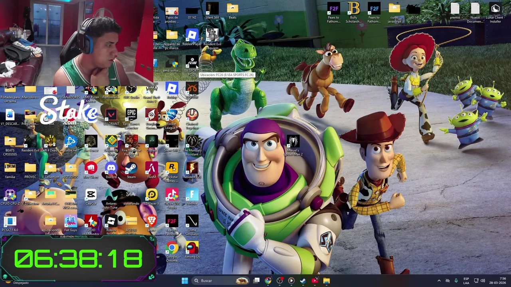
Task: Launch Rocket League from the desktop
Action: (172, 119)
